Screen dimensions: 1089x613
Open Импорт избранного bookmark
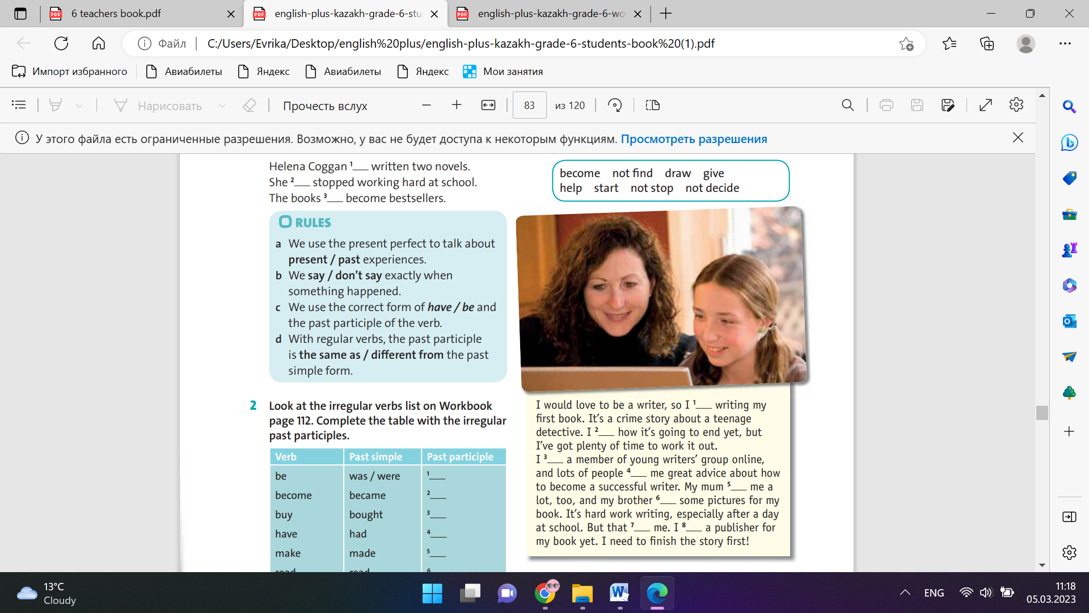pos(69,72)
